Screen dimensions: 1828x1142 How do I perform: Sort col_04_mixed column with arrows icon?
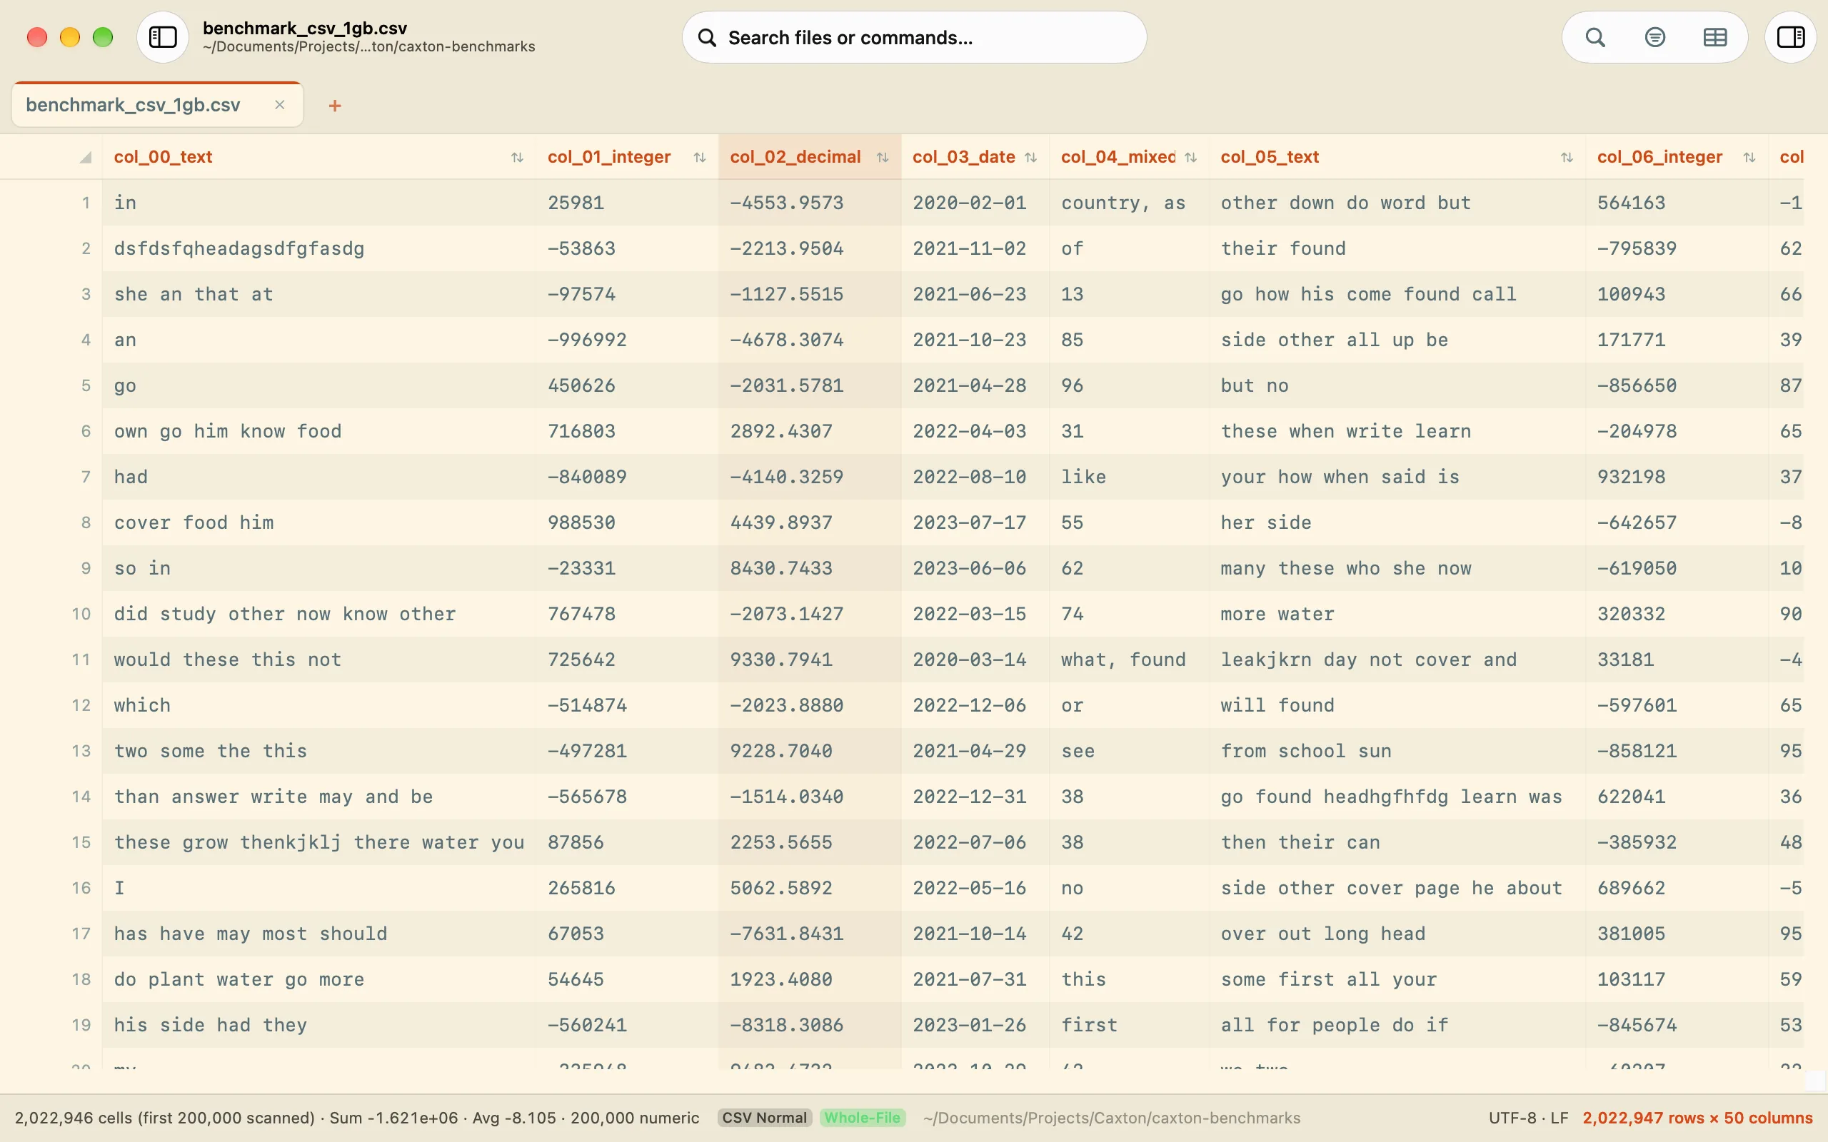1190,157
